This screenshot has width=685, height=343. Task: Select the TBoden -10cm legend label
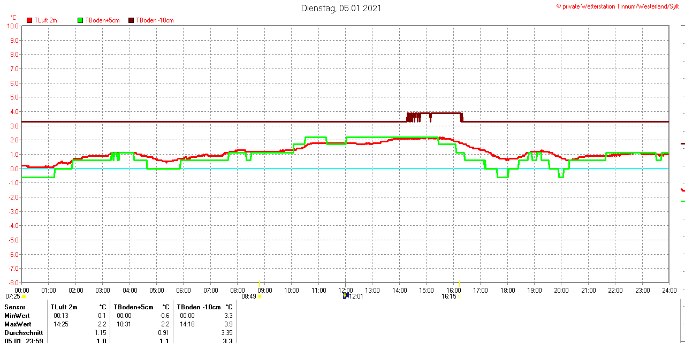point(155,20)
